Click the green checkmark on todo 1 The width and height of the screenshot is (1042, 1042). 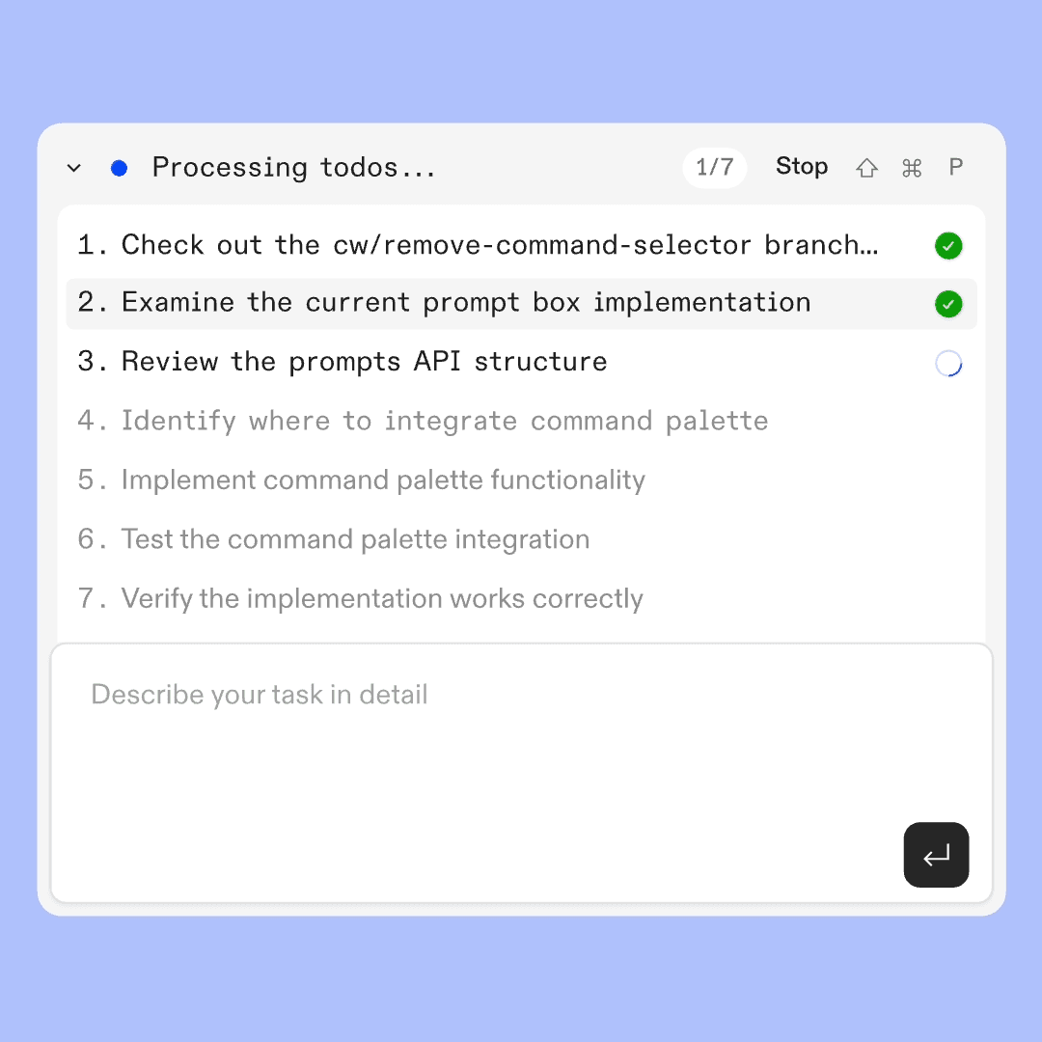pos(948,246)
